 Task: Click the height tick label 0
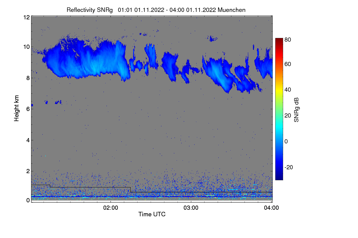tap(27, 200)
